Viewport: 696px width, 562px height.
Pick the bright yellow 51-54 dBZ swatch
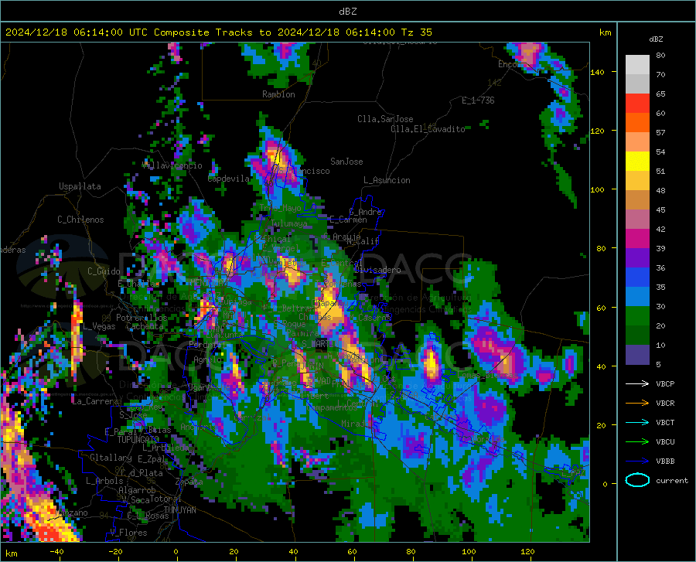click(x=637, y=162)
